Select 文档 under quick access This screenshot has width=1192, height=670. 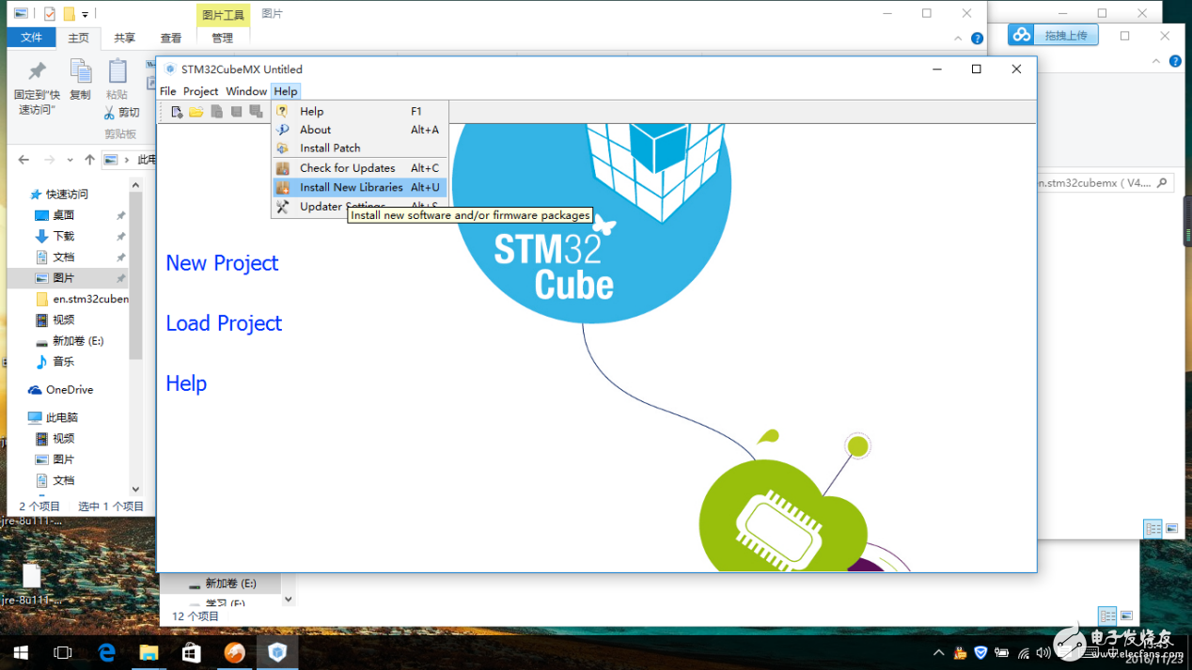(x=63, y=257)
